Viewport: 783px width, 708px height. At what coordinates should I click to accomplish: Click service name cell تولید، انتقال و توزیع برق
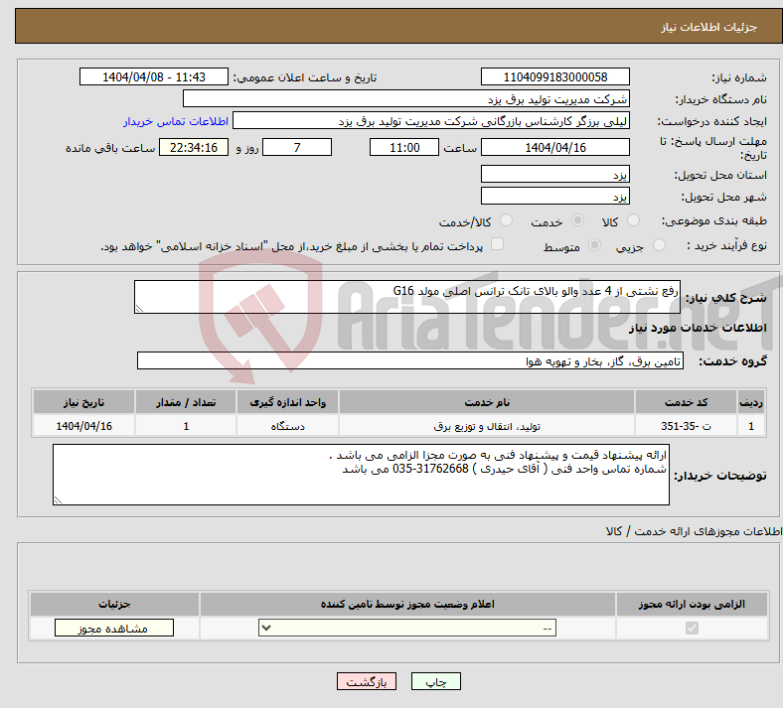(x=487, y=426)
